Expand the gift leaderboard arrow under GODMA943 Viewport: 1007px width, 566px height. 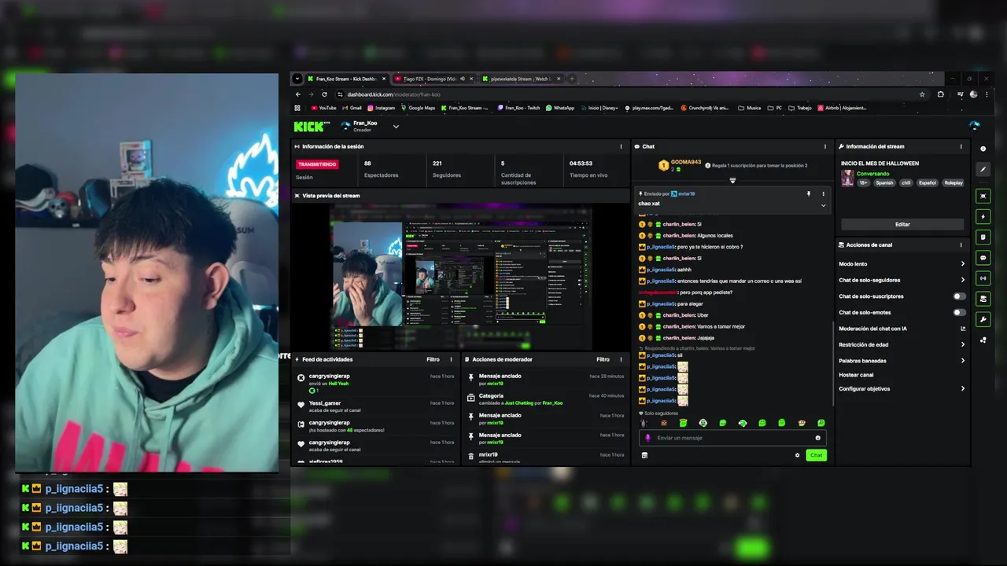tap(732, 181)
